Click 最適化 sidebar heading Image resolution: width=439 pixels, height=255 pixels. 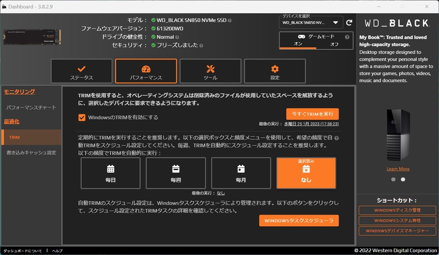point(12,122)
